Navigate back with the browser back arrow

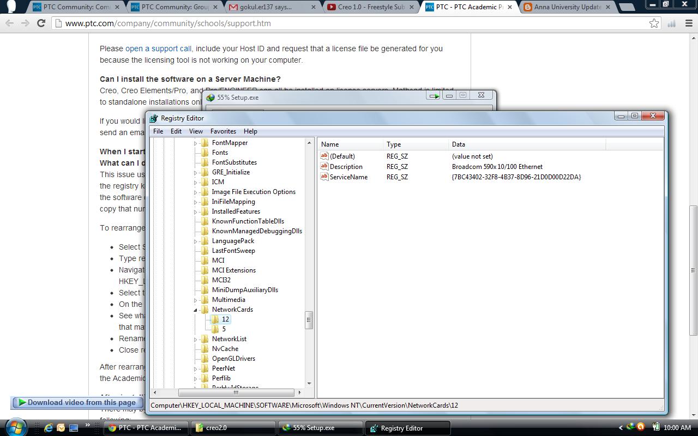tap(9, 23)
